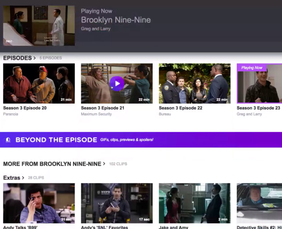The image size is (282, 229).
Task: Click the '5 EPISODES' count label
Action: [x=51, y=58]
